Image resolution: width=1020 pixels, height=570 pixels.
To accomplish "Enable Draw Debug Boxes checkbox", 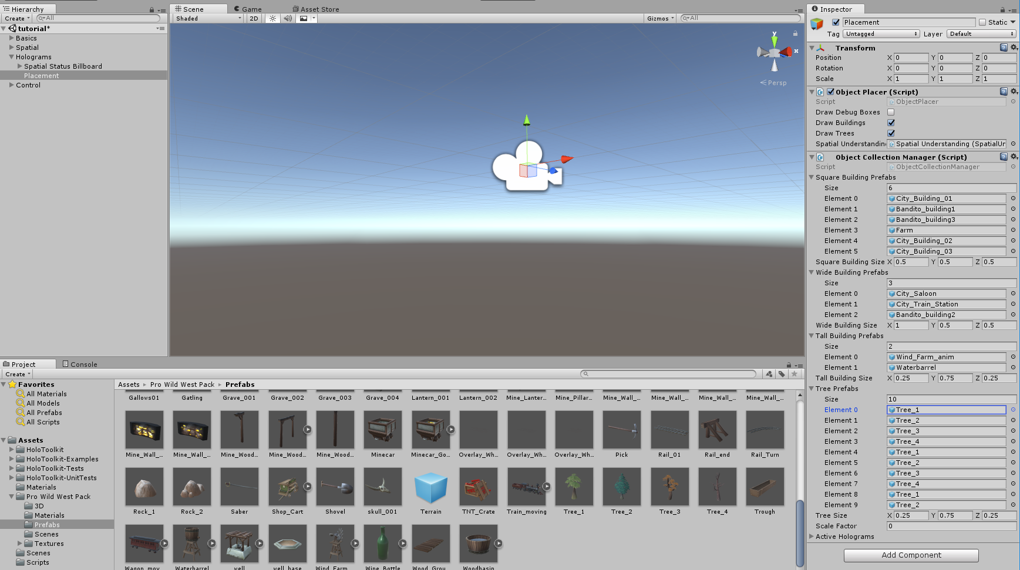I will tap(891, 112).
